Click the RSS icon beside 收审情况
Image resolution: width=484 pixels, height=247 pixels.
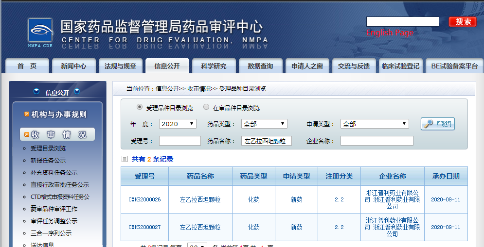tap(27, 135)
